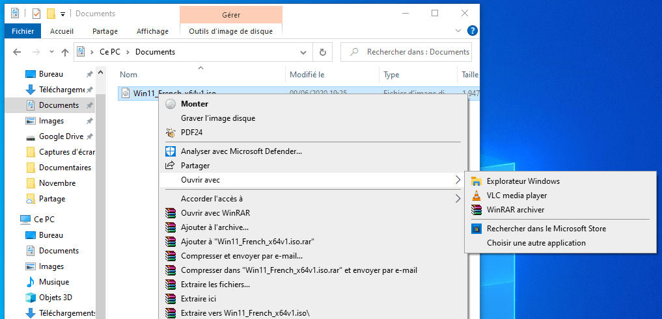
Task: Click Ce PC in the address bar breadcrumb
Action: (x=110, y=52)
